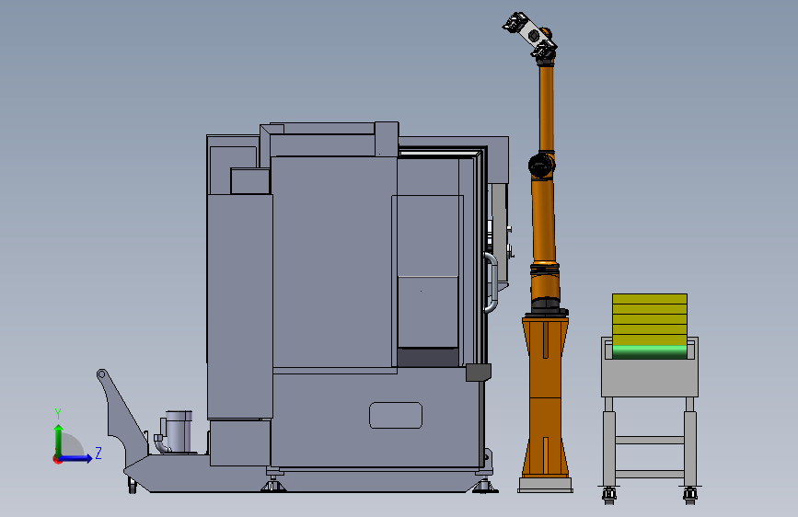798x517 pixels.
Task: Click the dark lower window panel on the machine door
Action: click(428, 357)
